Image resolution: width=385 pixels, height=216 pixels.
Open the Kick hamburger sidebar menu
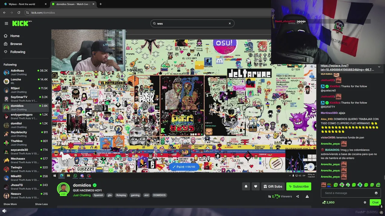[6, 23]
